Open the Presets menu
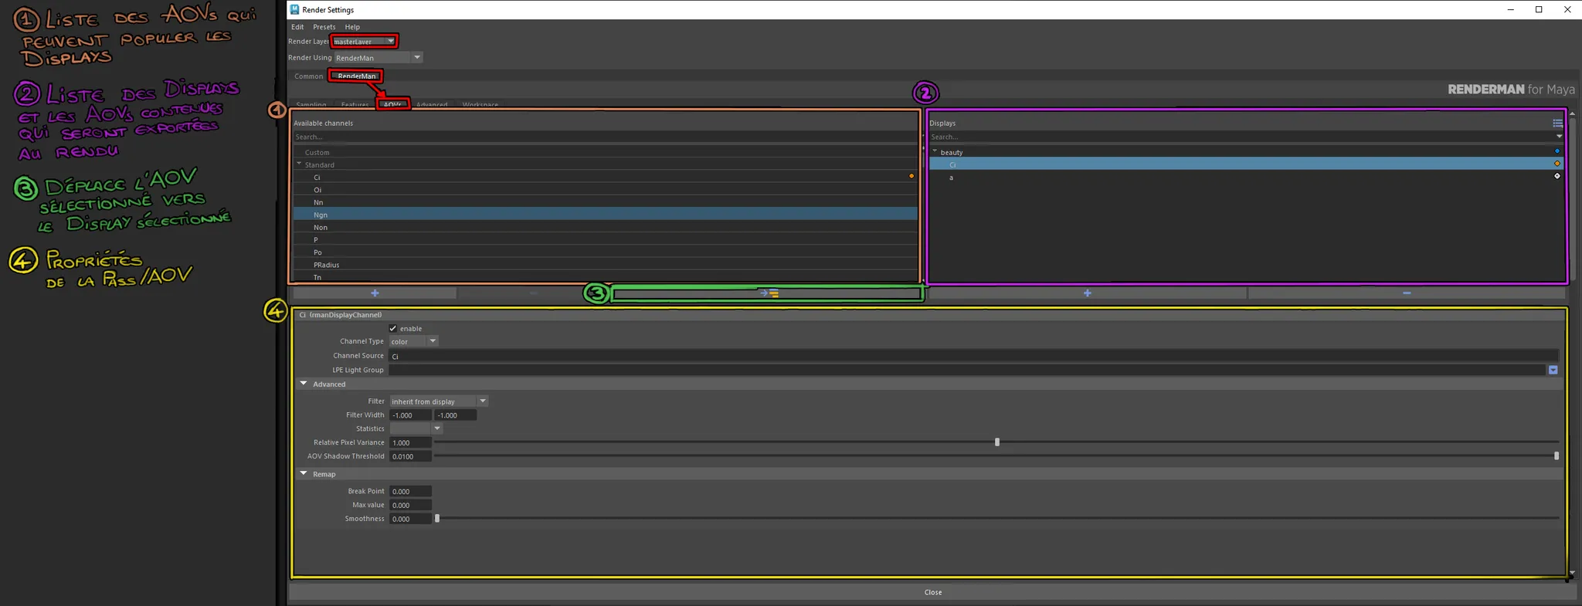The height and width of the screenshot is (606, 1582). point(324,27)
